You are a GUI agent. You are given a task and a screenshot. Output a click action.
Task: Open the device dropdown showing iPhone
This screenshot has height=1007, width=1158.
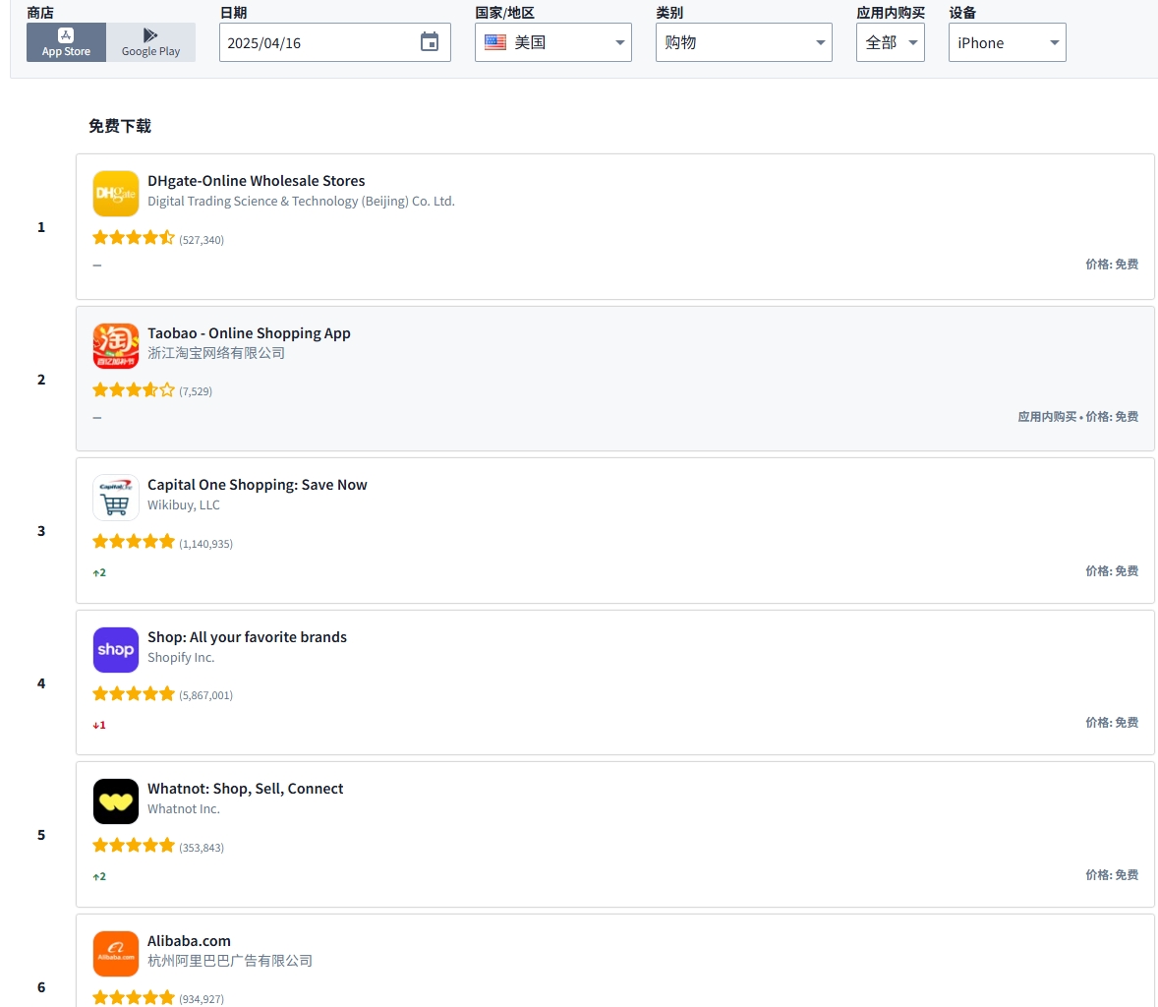[x=1008, y=42]
